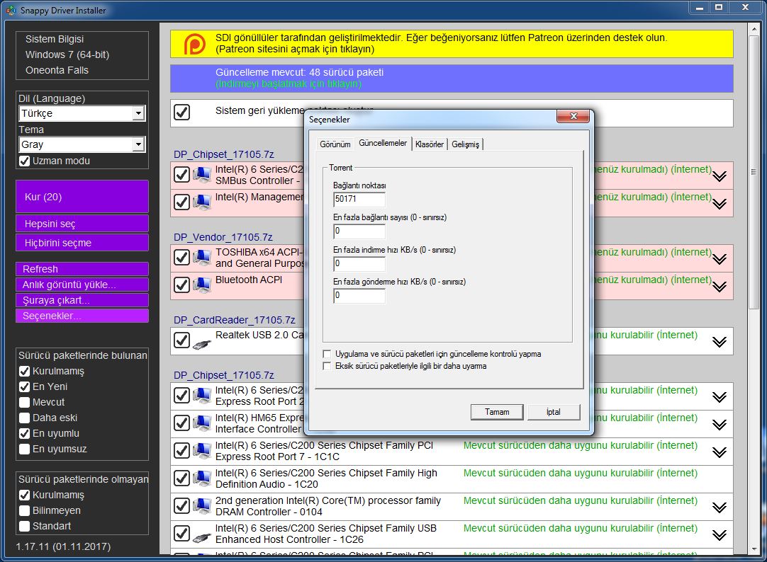This screenshot has height=562, width=767.
Task: Check the 'güncelleme kontrolü yapma' option
Action: point(327,354)
